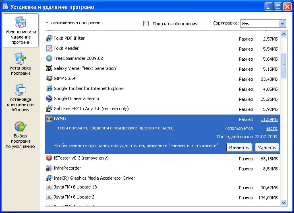Screen dimensions: 294x213
Task: Select 'Intel(R) Graphics Media Accelerator Driver' entry
Action: (94, 178)
